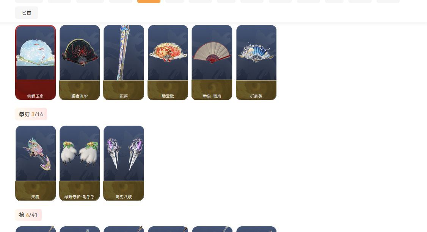The image size is (427, 232).
Task: Open the first skin card under 枪
Action: pos(35,229)
